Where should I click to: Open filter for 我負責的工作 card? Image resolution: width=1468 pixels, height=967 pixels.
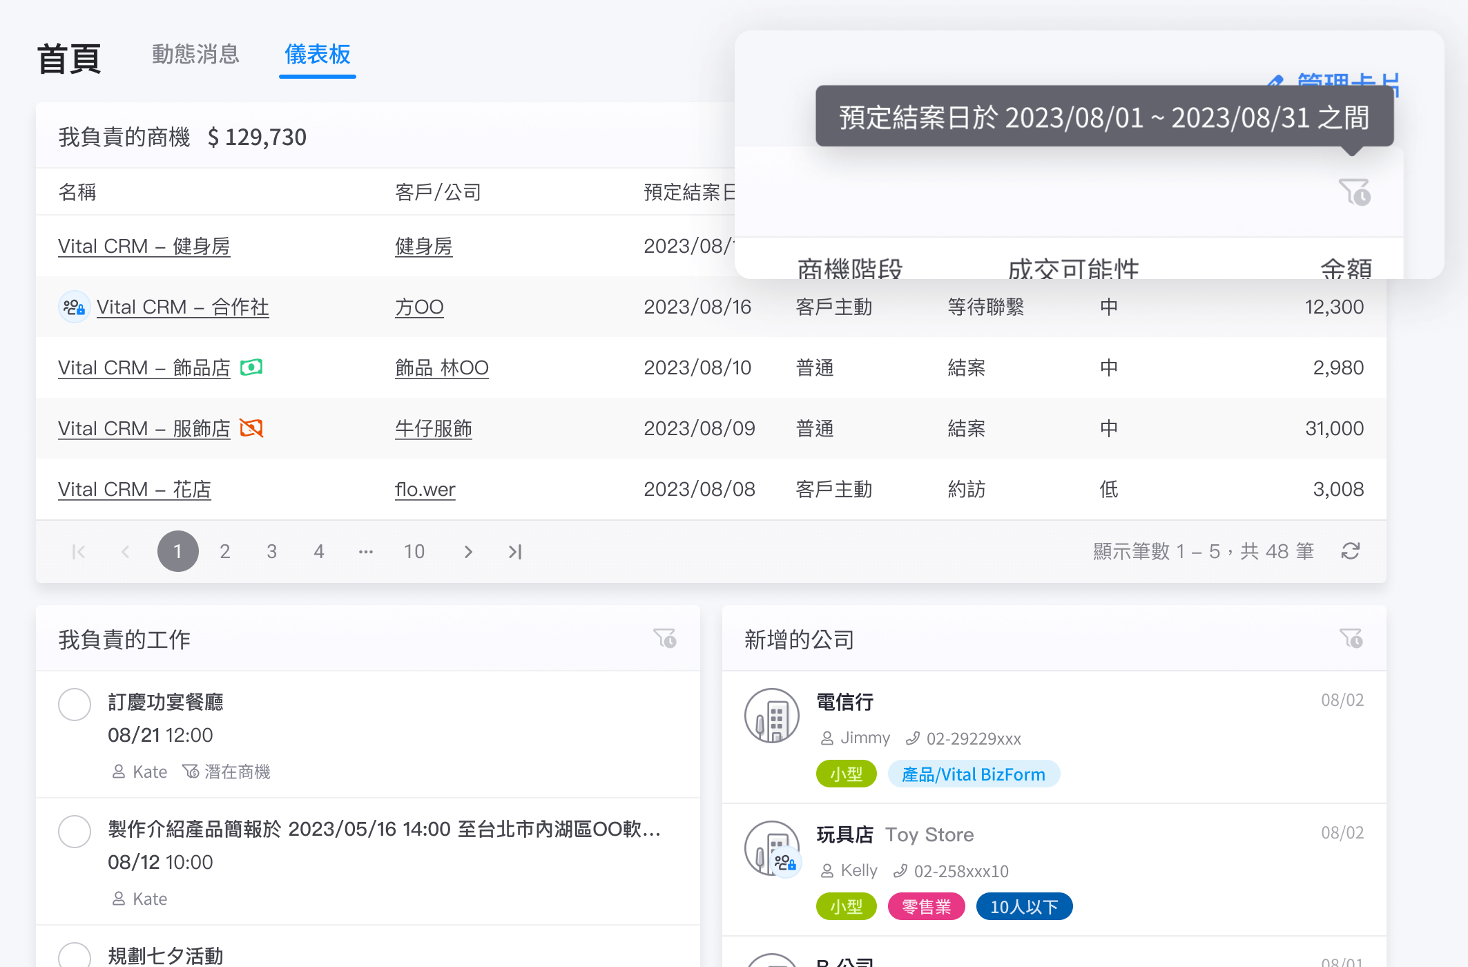coord(665,638)
